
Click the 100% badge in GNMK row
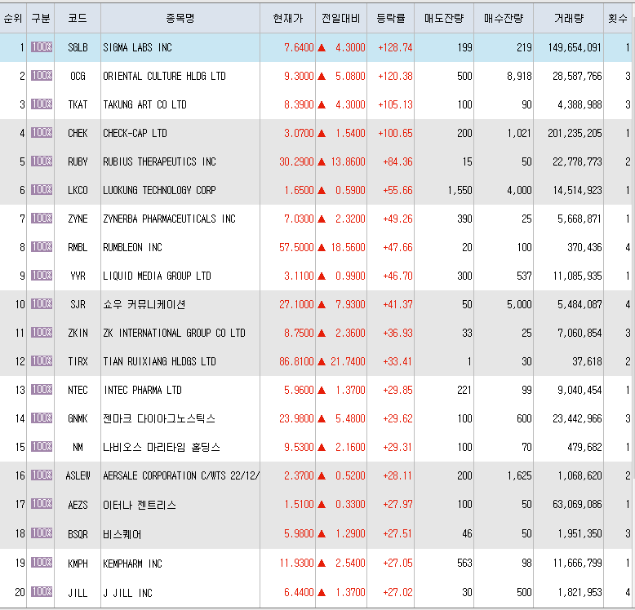tap(42, 418)
